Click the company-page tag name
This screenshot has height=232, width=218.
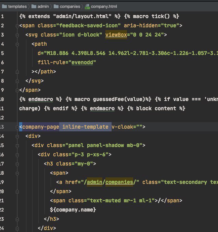coord(41,127)
